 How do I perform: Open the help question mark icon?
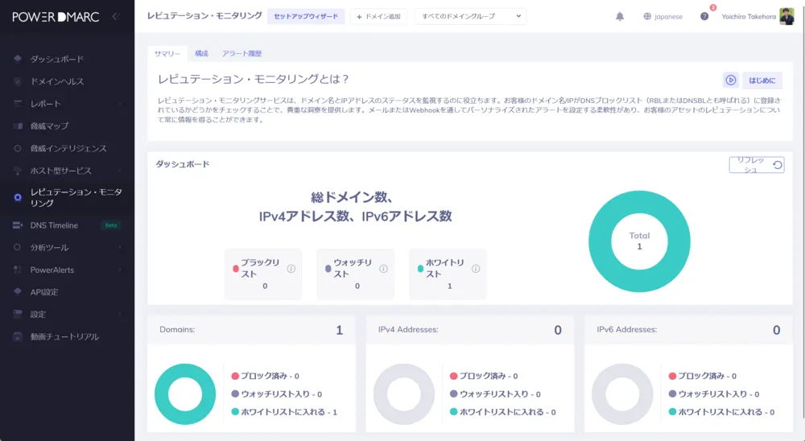[704, 17]
